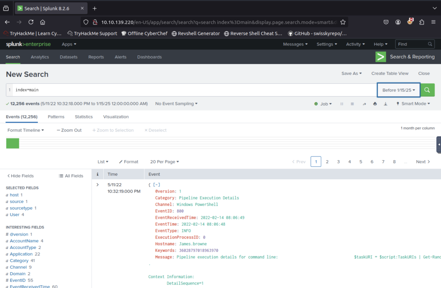This screenshot has width=441, height=288.
Task: Pause the search job
Action: click(342, 104)
